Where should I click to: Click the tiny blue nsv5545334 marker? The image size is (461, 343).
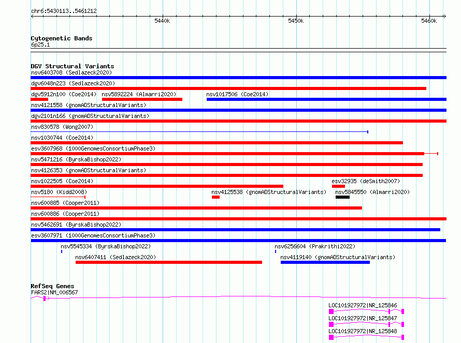click(62, 251)
